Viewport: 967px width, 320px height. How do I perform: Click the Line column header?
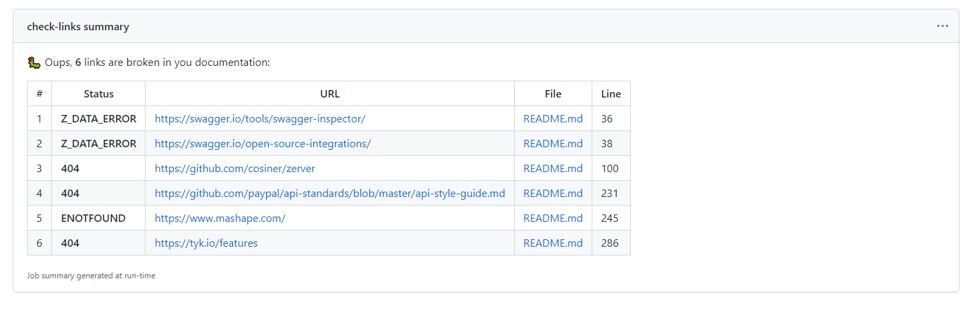point(611,94)
